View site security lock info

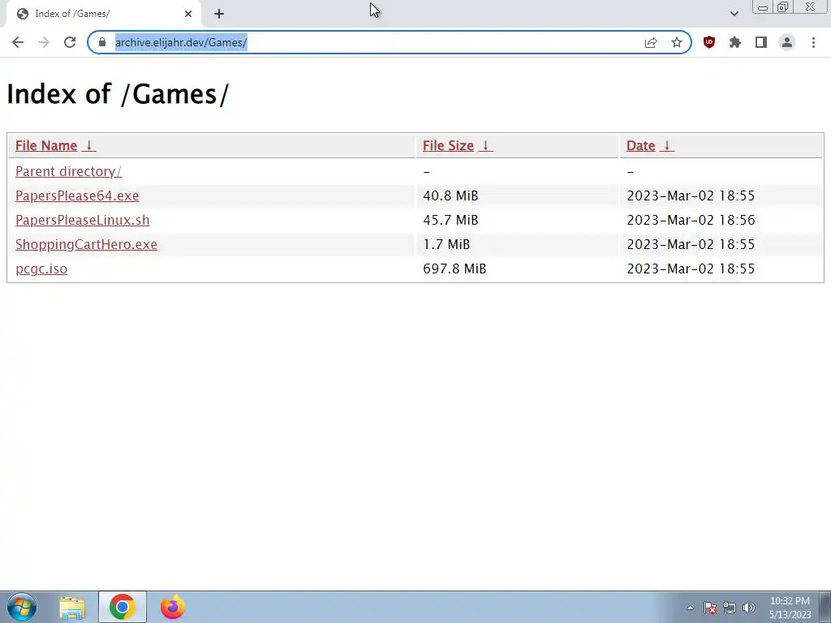click(x=102, y=42)
